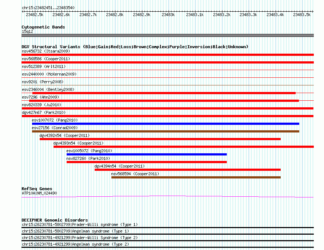Click the red bar under dgv4393n54
The image size is (324, 250).
[x=184, y=147]
